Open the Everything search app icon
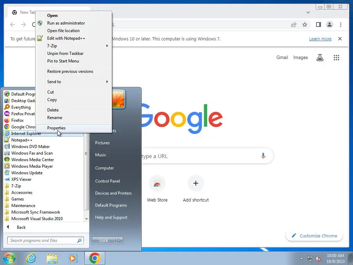The image size is (353, 265). point(7,107)
